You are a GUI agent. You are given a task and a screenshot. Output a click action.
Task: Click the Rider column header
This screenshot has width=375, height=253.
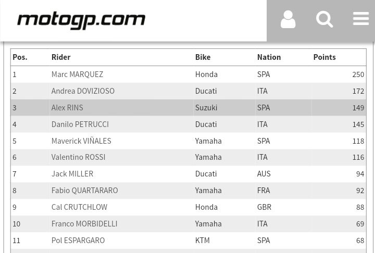click(x=61, y=57)
